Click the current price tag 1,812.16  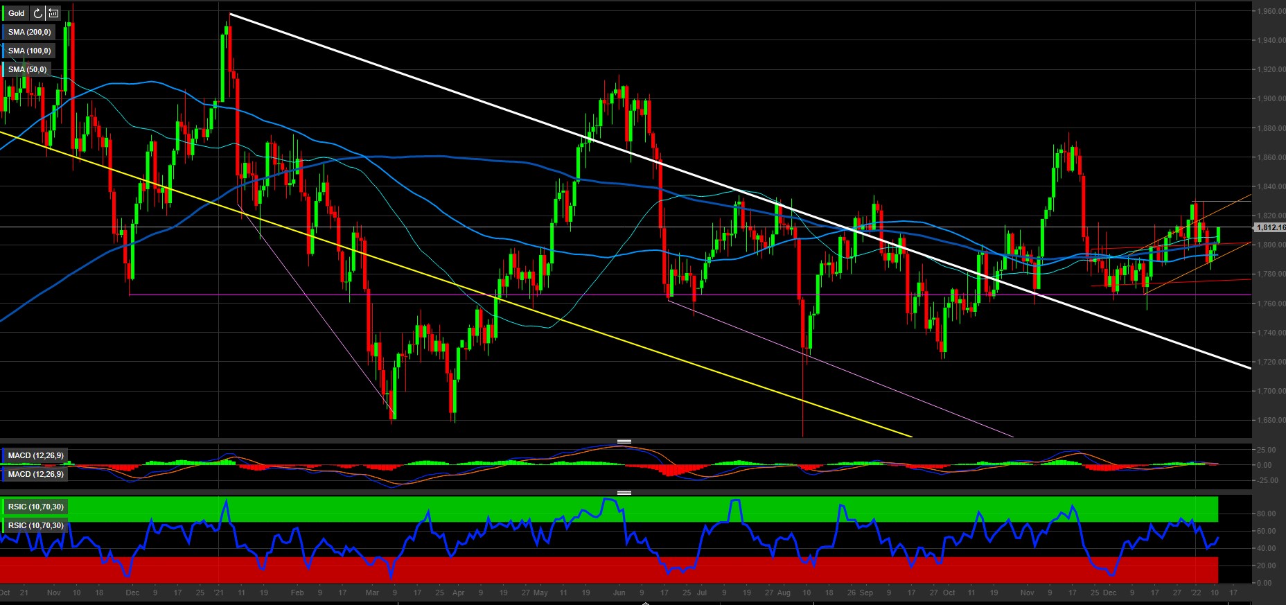coord(1270,227)
